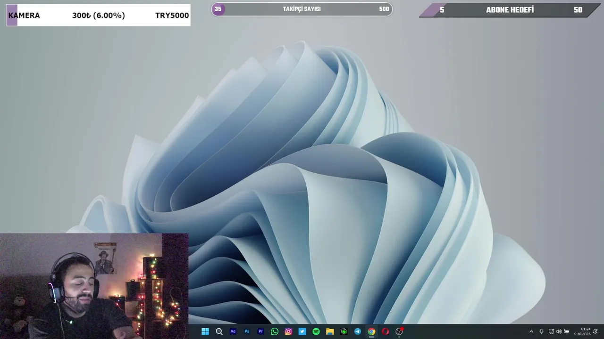The width and height of the screenshot is (604, 339).
Task: Click the battery status tray icon
Action: click(x=567, y=331)
